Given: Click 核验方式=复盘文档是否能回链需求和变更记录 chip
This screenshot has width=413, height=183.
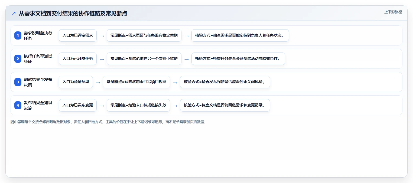Looking at the screenshot, I should coord(225,105).
